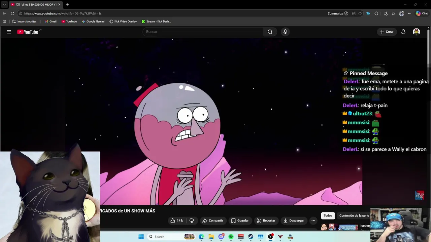This screenshot has height=242, width=431.
Task: Open the blue 7tv extension icon
Action: 368,13
